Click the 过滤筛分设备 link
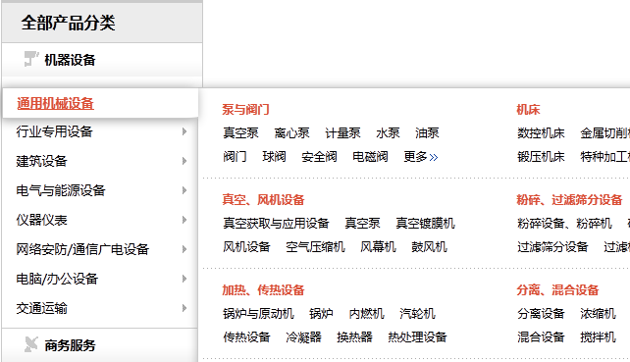 552,246
